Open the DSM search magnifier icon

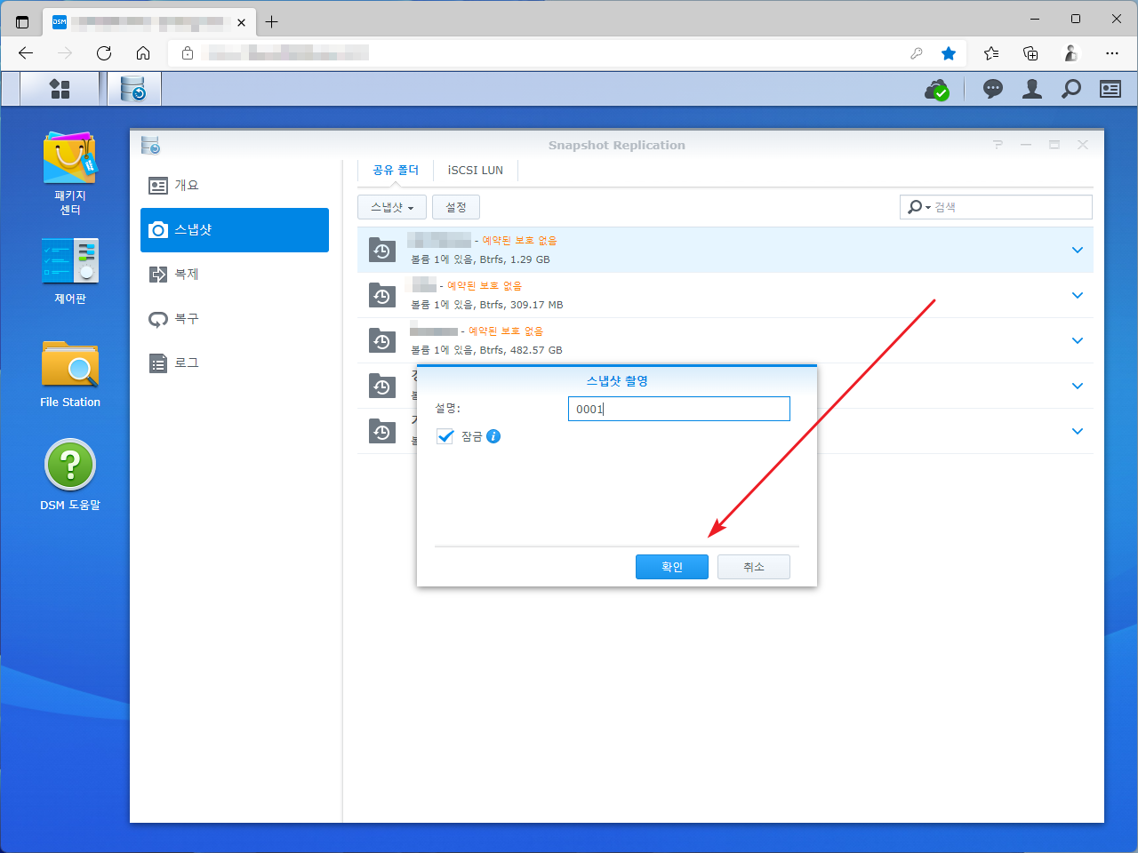[x=1071, y=89]
